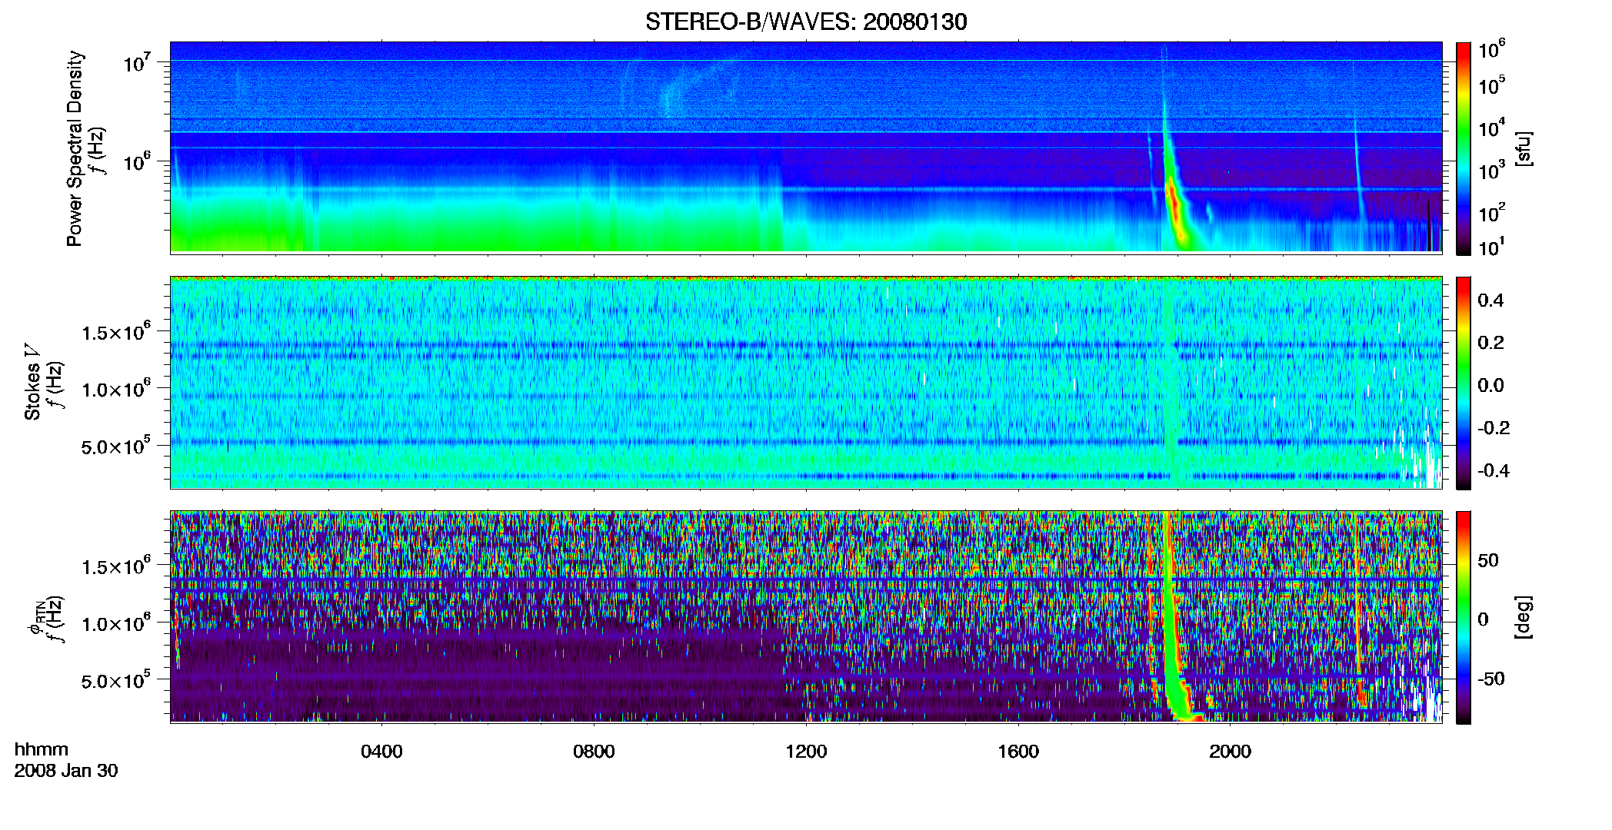Click the plot title STEREO-B/WAVES: 20080130
Screen dimensions: 1612x830
coord(806,22)
